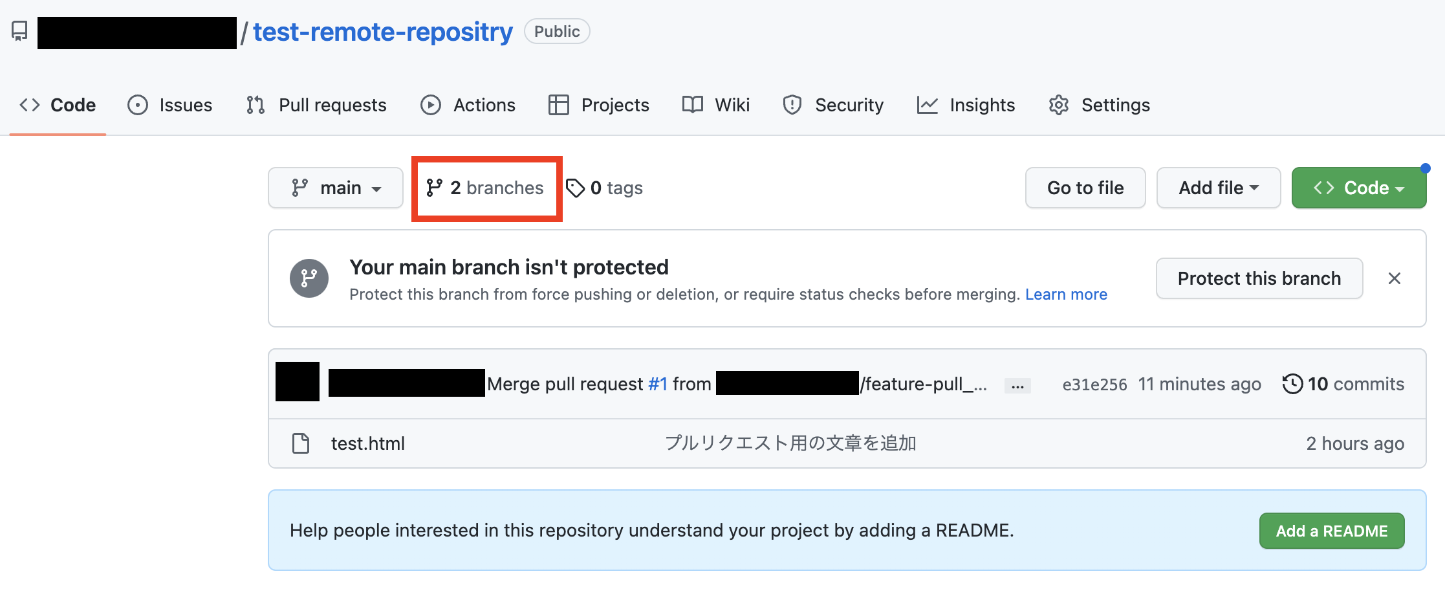Open the green Code dropdown button
The height and width of the screenshot is (611, 1445).
coord(1359,188)
